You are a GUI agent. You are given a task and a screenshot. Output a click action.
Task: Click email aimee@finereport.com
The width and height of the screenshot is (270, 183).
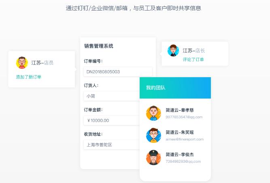click(185, 139)
